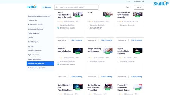This screenshot has width=170, height=95.
Task: View Course for Digital Leadership in Business
Action: 122,77
